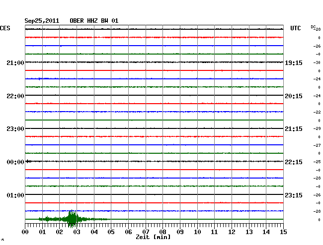Click minute axis tick label 13
This screenshot has width=323, height=245.
[x=249, y=232]
